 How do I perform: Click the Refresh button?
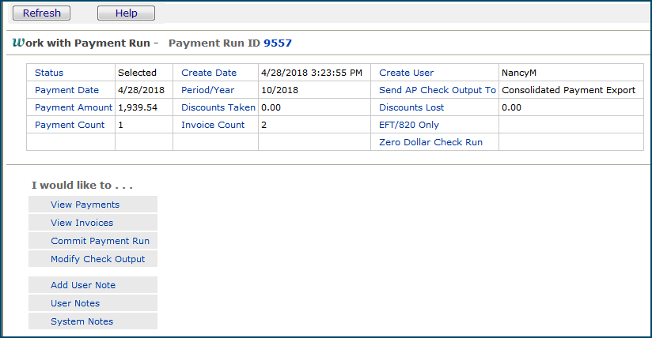(41, 13)
